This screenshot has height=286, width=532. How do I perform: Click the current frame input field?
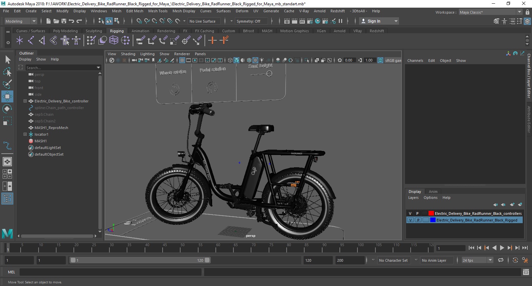coord(451,248)
